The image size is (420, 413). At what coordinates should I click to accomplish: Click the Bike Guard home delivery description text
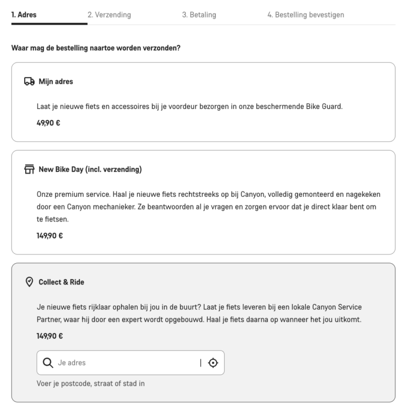(189, 107)
